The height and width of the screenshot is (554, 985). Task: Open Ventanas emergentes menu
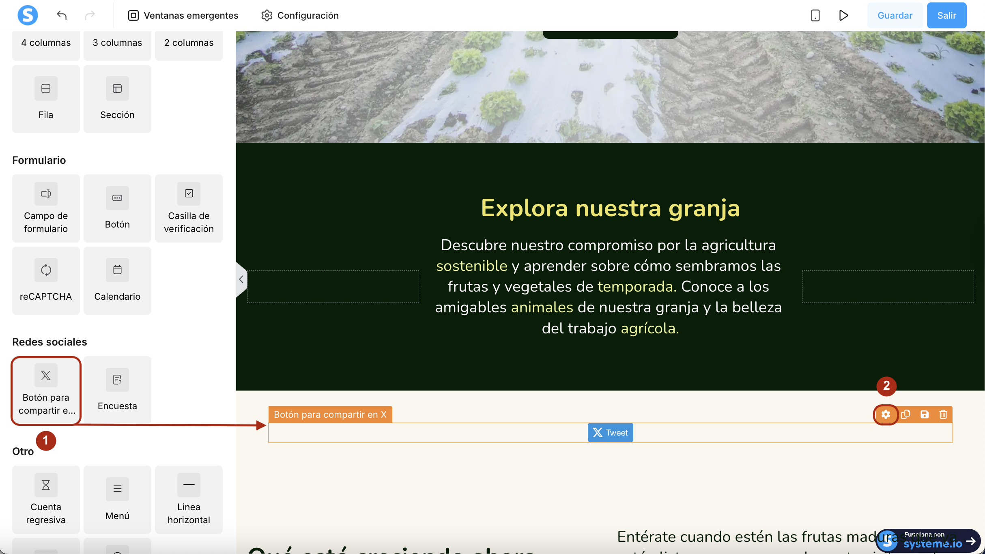tap(183, 15)
